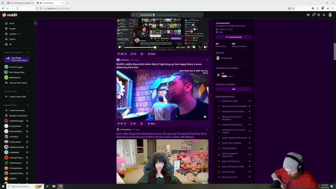Mute the top video volume button
Screen dimensions: 336x189
tap(205, 47)
